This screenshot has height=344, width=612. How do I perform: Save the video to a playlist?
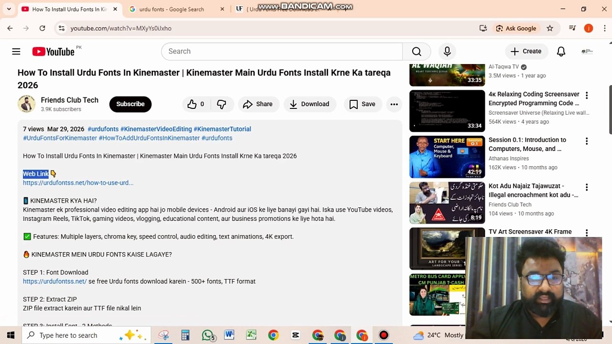pyautogui.click(x=362, y=104)
